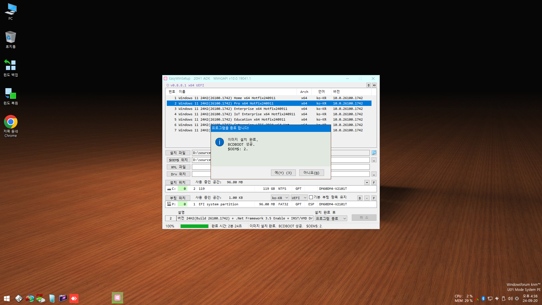542x305 pixels.
Task: Click the network tray icon
Action: pos(490,299)
